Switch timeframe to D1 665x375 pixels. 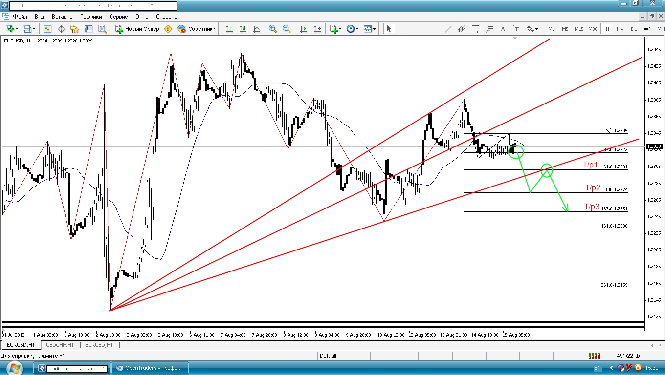[634, 29]
